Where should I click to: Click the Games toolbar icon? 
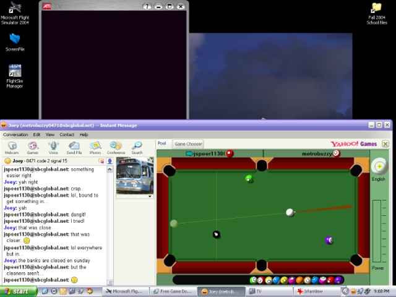tap(33, 147)
